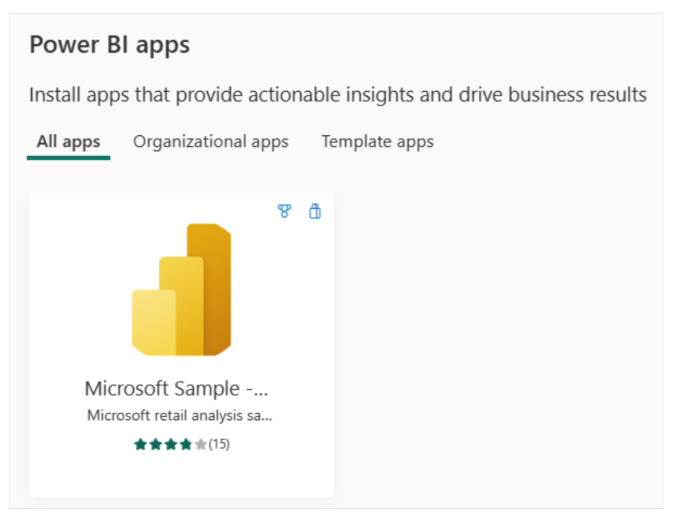The image size is (675, 514).
Task: Switch to Organizational apps tab
Action: tap(211, 142)
